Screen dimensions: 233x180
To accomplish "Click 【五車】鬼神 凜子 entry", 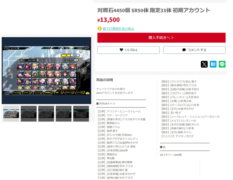I will [x=107, y=131].
